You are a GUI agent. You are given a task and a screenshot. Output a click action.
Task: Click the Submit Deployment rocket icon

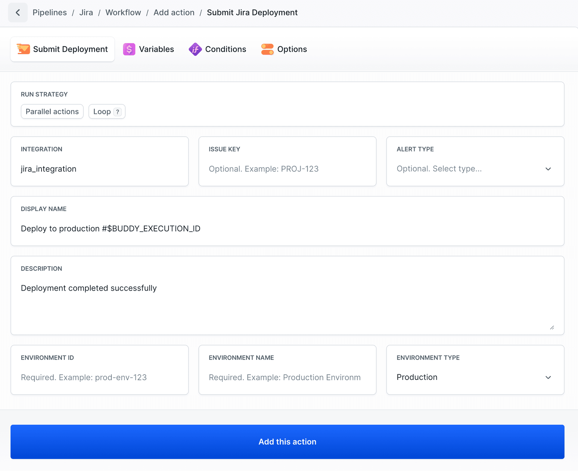24,49
